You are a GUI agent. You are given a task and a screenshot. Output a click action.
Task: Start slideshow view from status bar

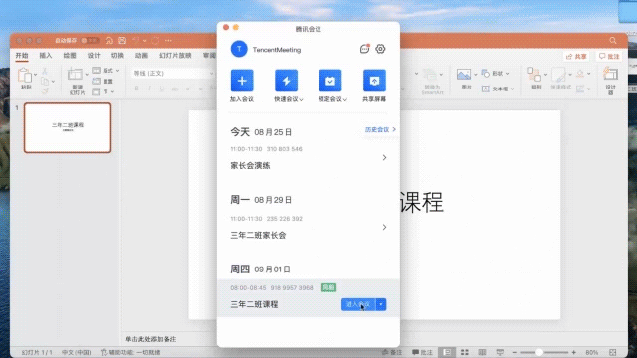click(500, 352)
